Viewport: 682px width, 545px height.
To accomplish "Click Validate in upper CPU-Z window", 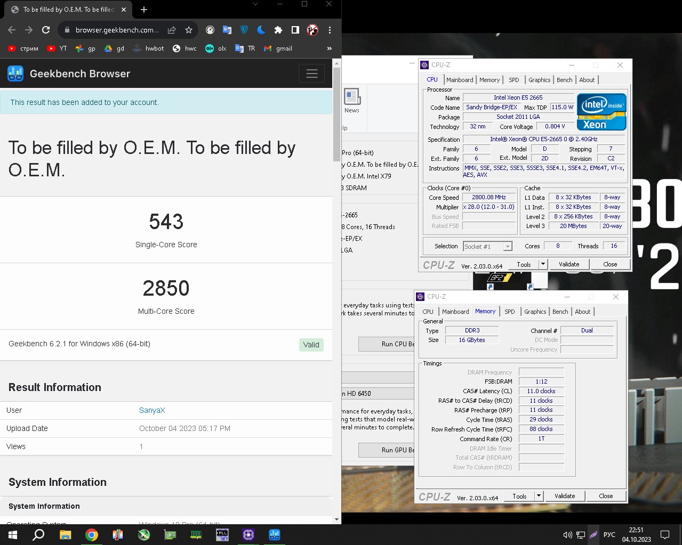I will pos(568,264).
